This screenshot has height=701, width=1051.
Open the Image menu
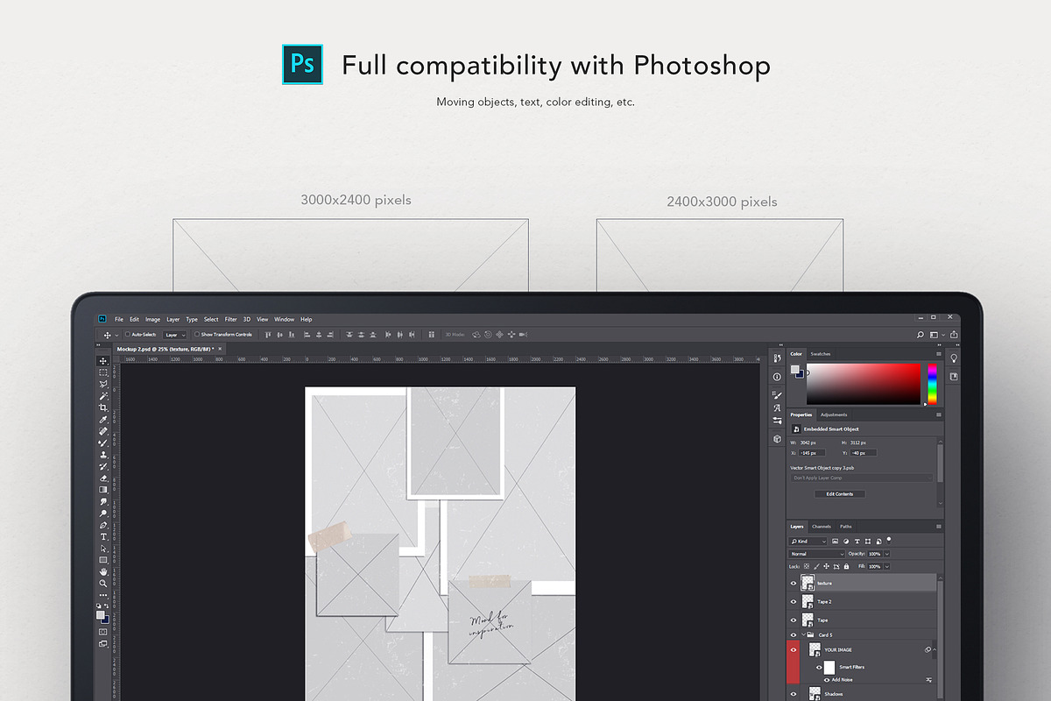tap(153, 319)
